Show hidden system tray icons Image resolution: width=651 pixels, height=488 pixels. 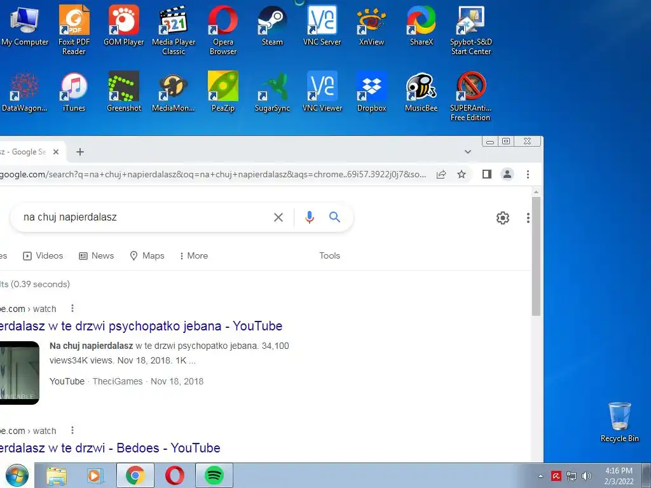[540, 476]
